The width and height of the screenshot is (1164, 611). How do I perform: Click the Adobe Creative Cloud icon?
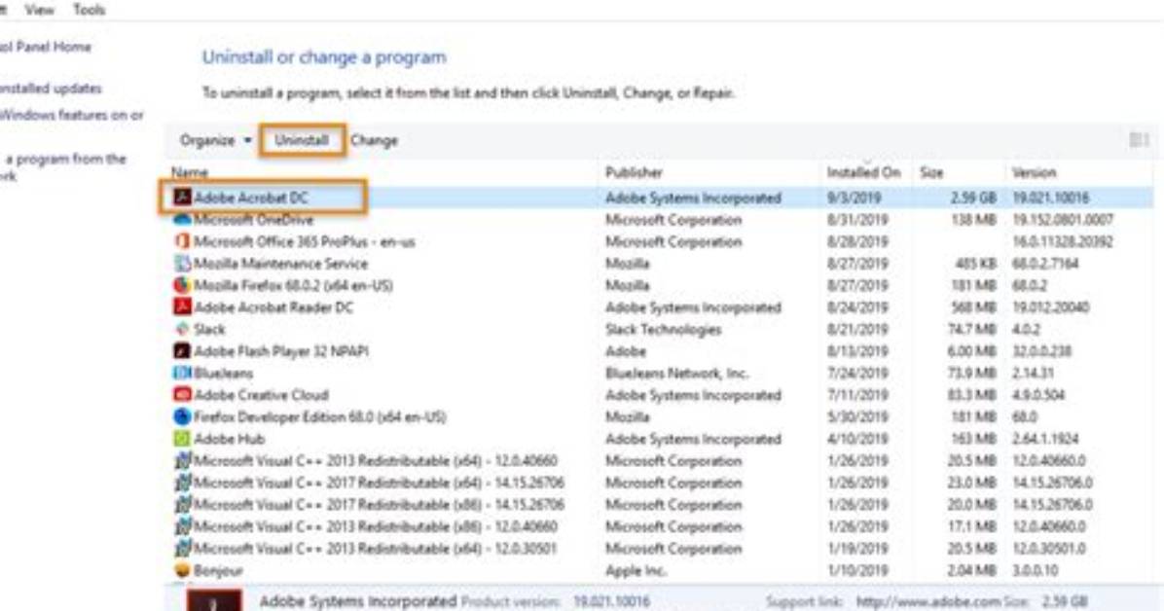click(x=182, y=394)
